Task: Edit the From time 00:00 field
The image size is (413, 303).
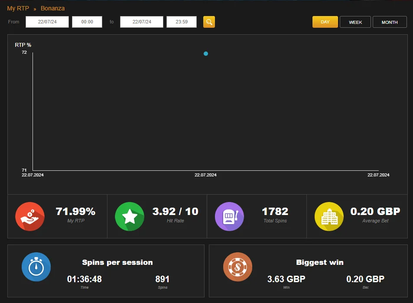Action: (87, 22)
